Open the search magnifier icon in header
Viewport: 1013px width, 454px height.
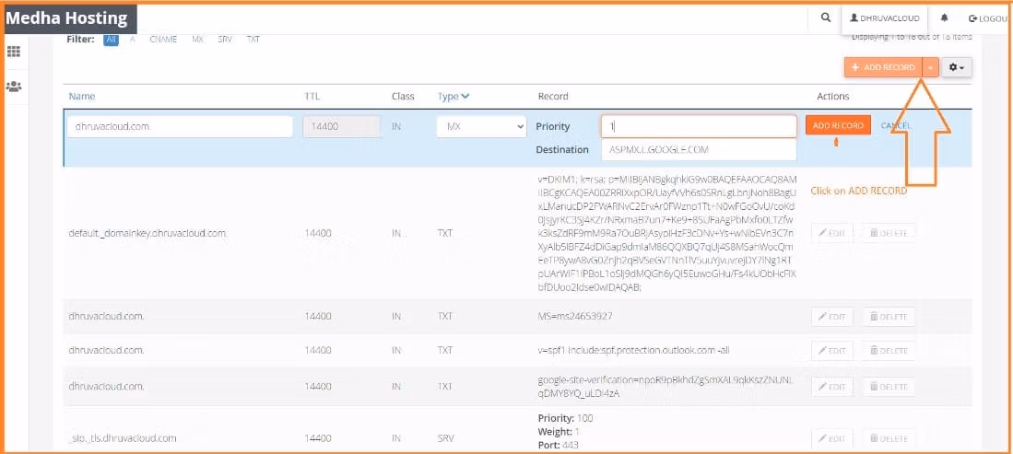pos(825,17)
